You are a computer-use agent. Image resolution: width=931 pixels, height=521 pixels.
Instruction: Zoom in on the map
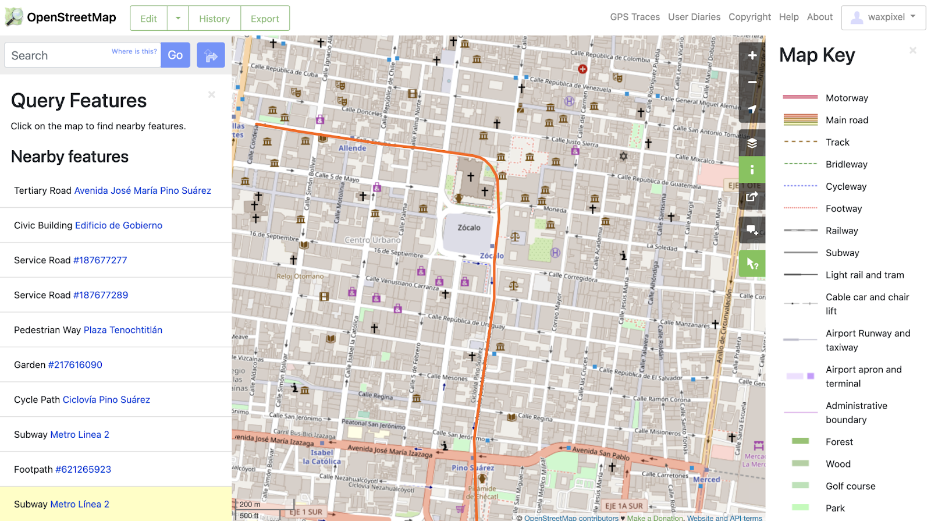click(x=752, y=55)
